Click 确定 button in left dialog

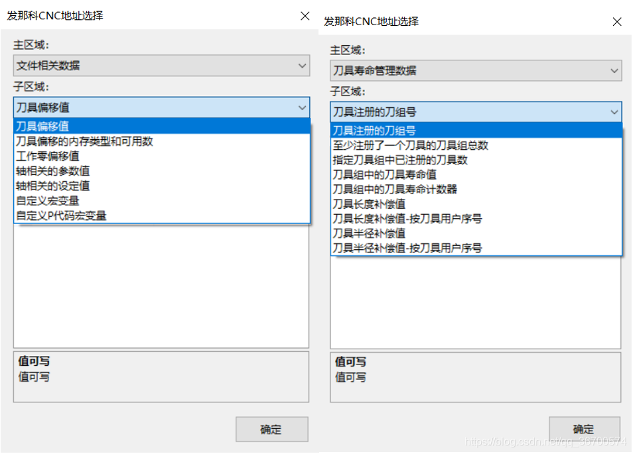[271, 429]
